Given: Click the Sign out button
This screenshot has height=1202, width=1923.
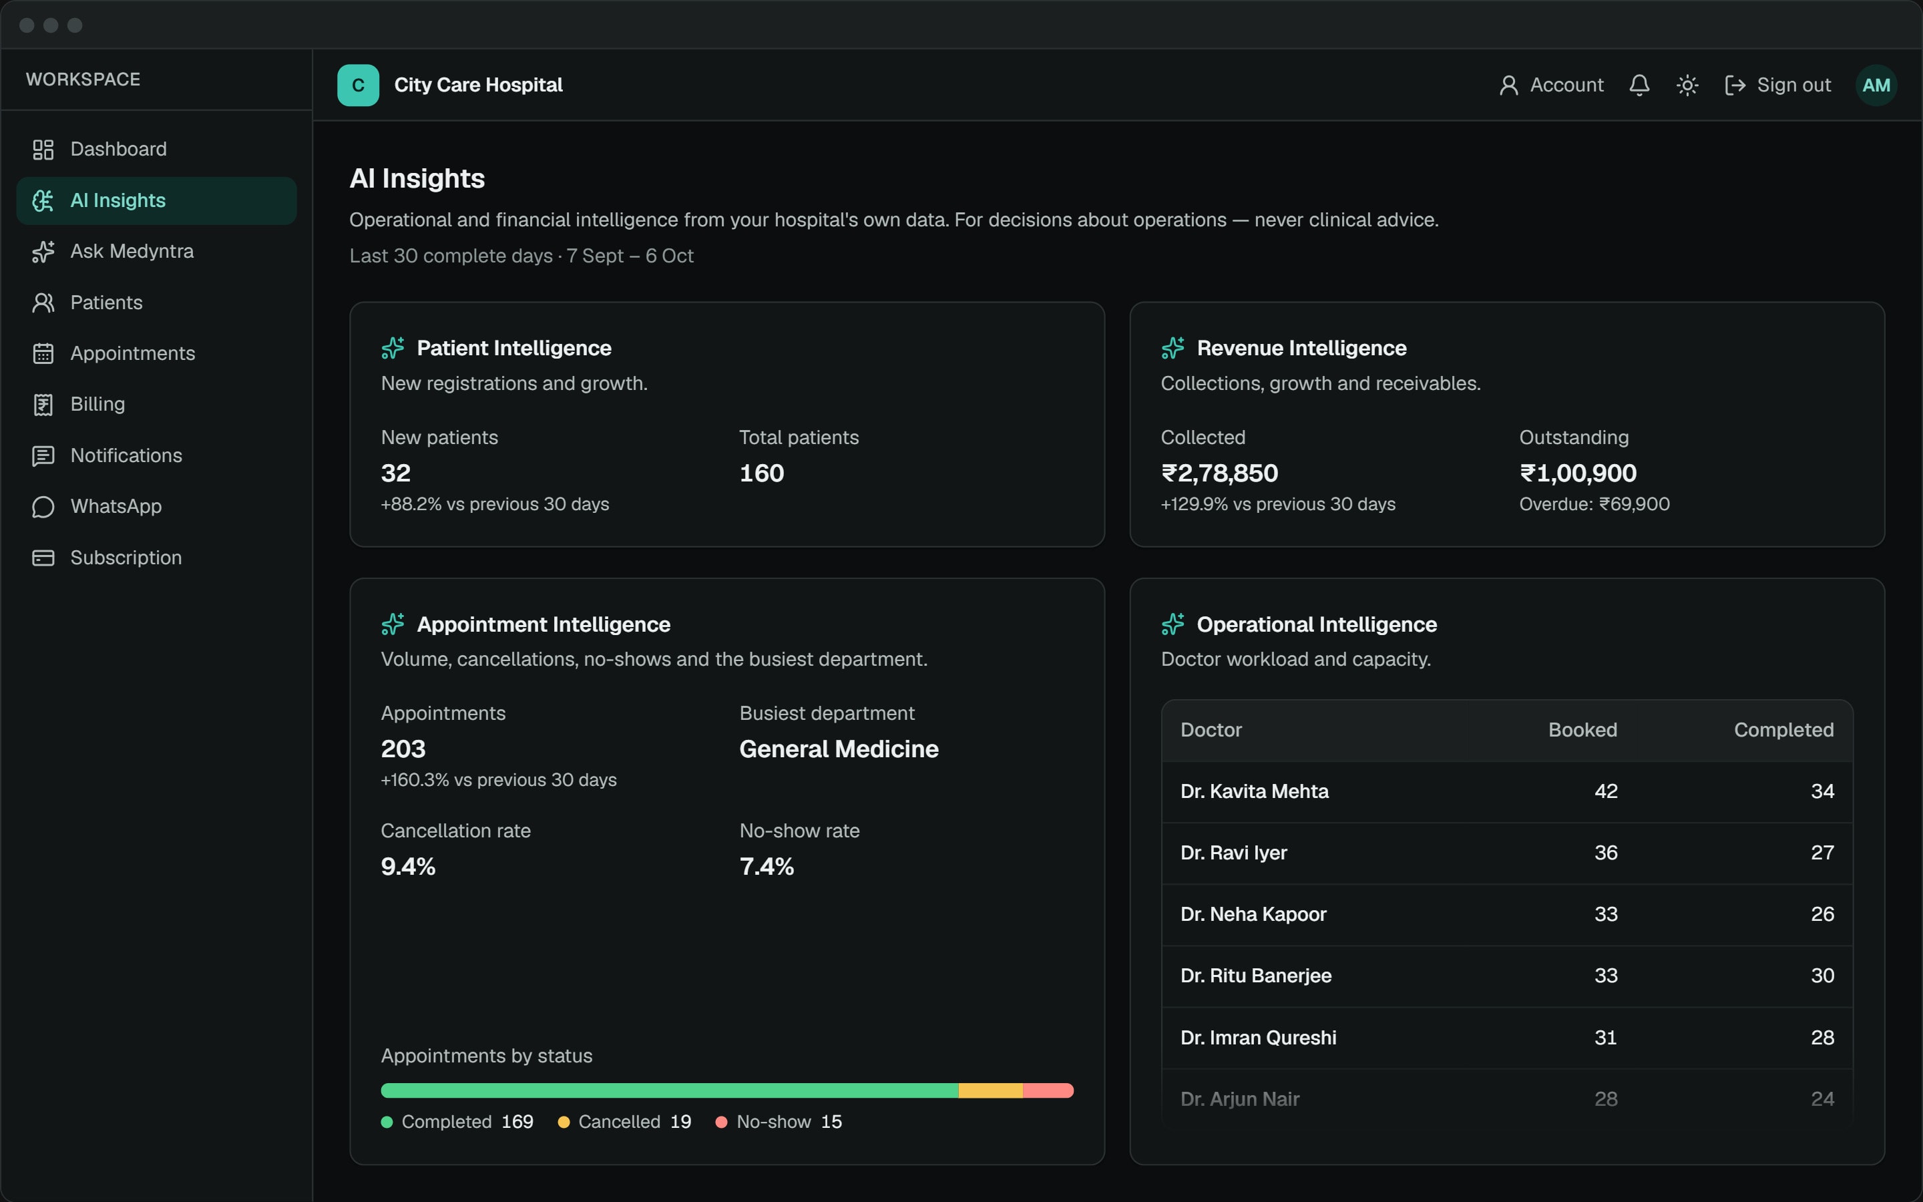Looking at the screenshot, I should [1777, 85].
